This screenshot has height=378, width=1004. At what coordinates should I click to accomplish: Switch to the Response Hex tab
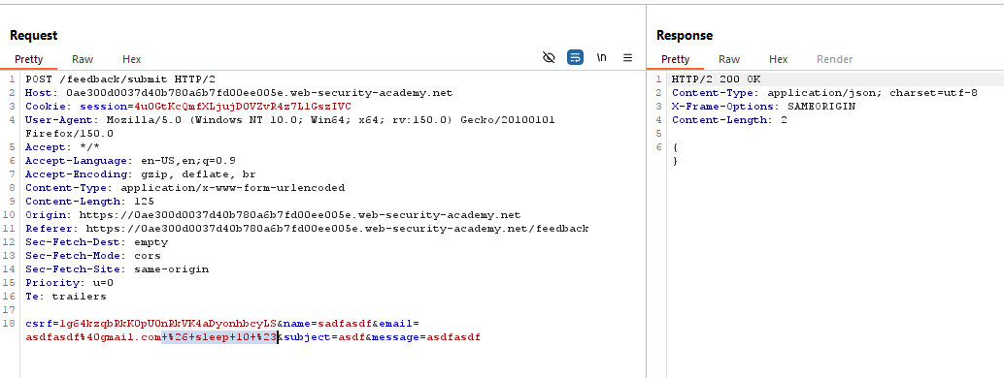pyautogui.click(x=779, y=59)
